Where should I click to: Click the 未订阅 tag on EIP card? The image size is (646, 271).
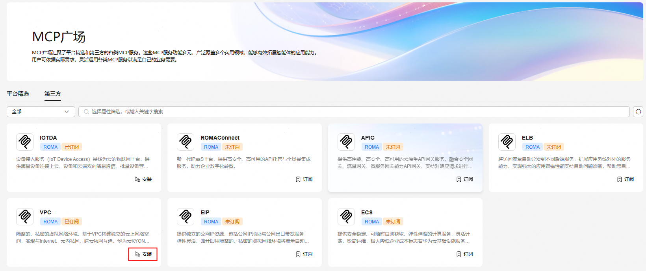[232, 222]
